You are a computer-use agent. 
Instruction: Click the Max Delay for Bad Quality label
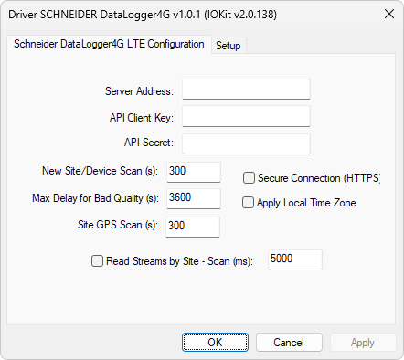pos(95,198)
